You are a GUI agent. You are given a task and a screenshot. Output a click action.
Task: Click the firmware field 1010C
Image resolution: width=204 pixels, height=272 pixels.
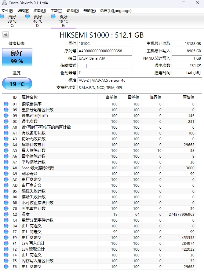[x=105, y=43]
